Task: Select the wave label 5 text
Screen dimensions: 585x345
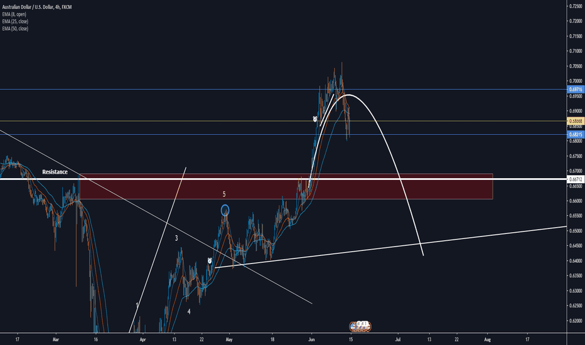Action: click(224, 194)
